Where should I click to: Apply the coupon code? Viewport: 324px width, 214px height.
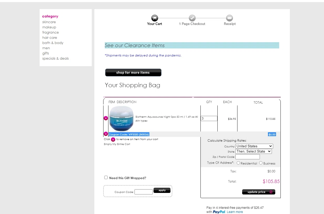click(162, 190)
